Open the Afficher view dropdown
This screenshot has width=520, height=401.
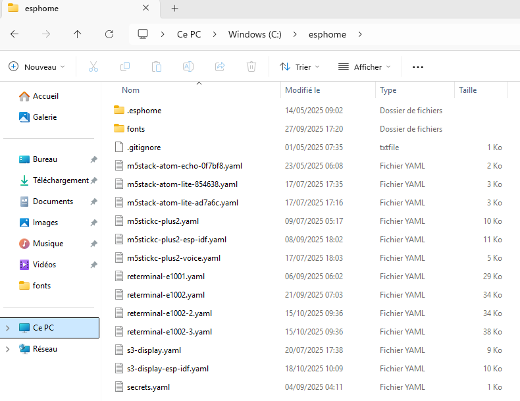(x=364, y=67)
